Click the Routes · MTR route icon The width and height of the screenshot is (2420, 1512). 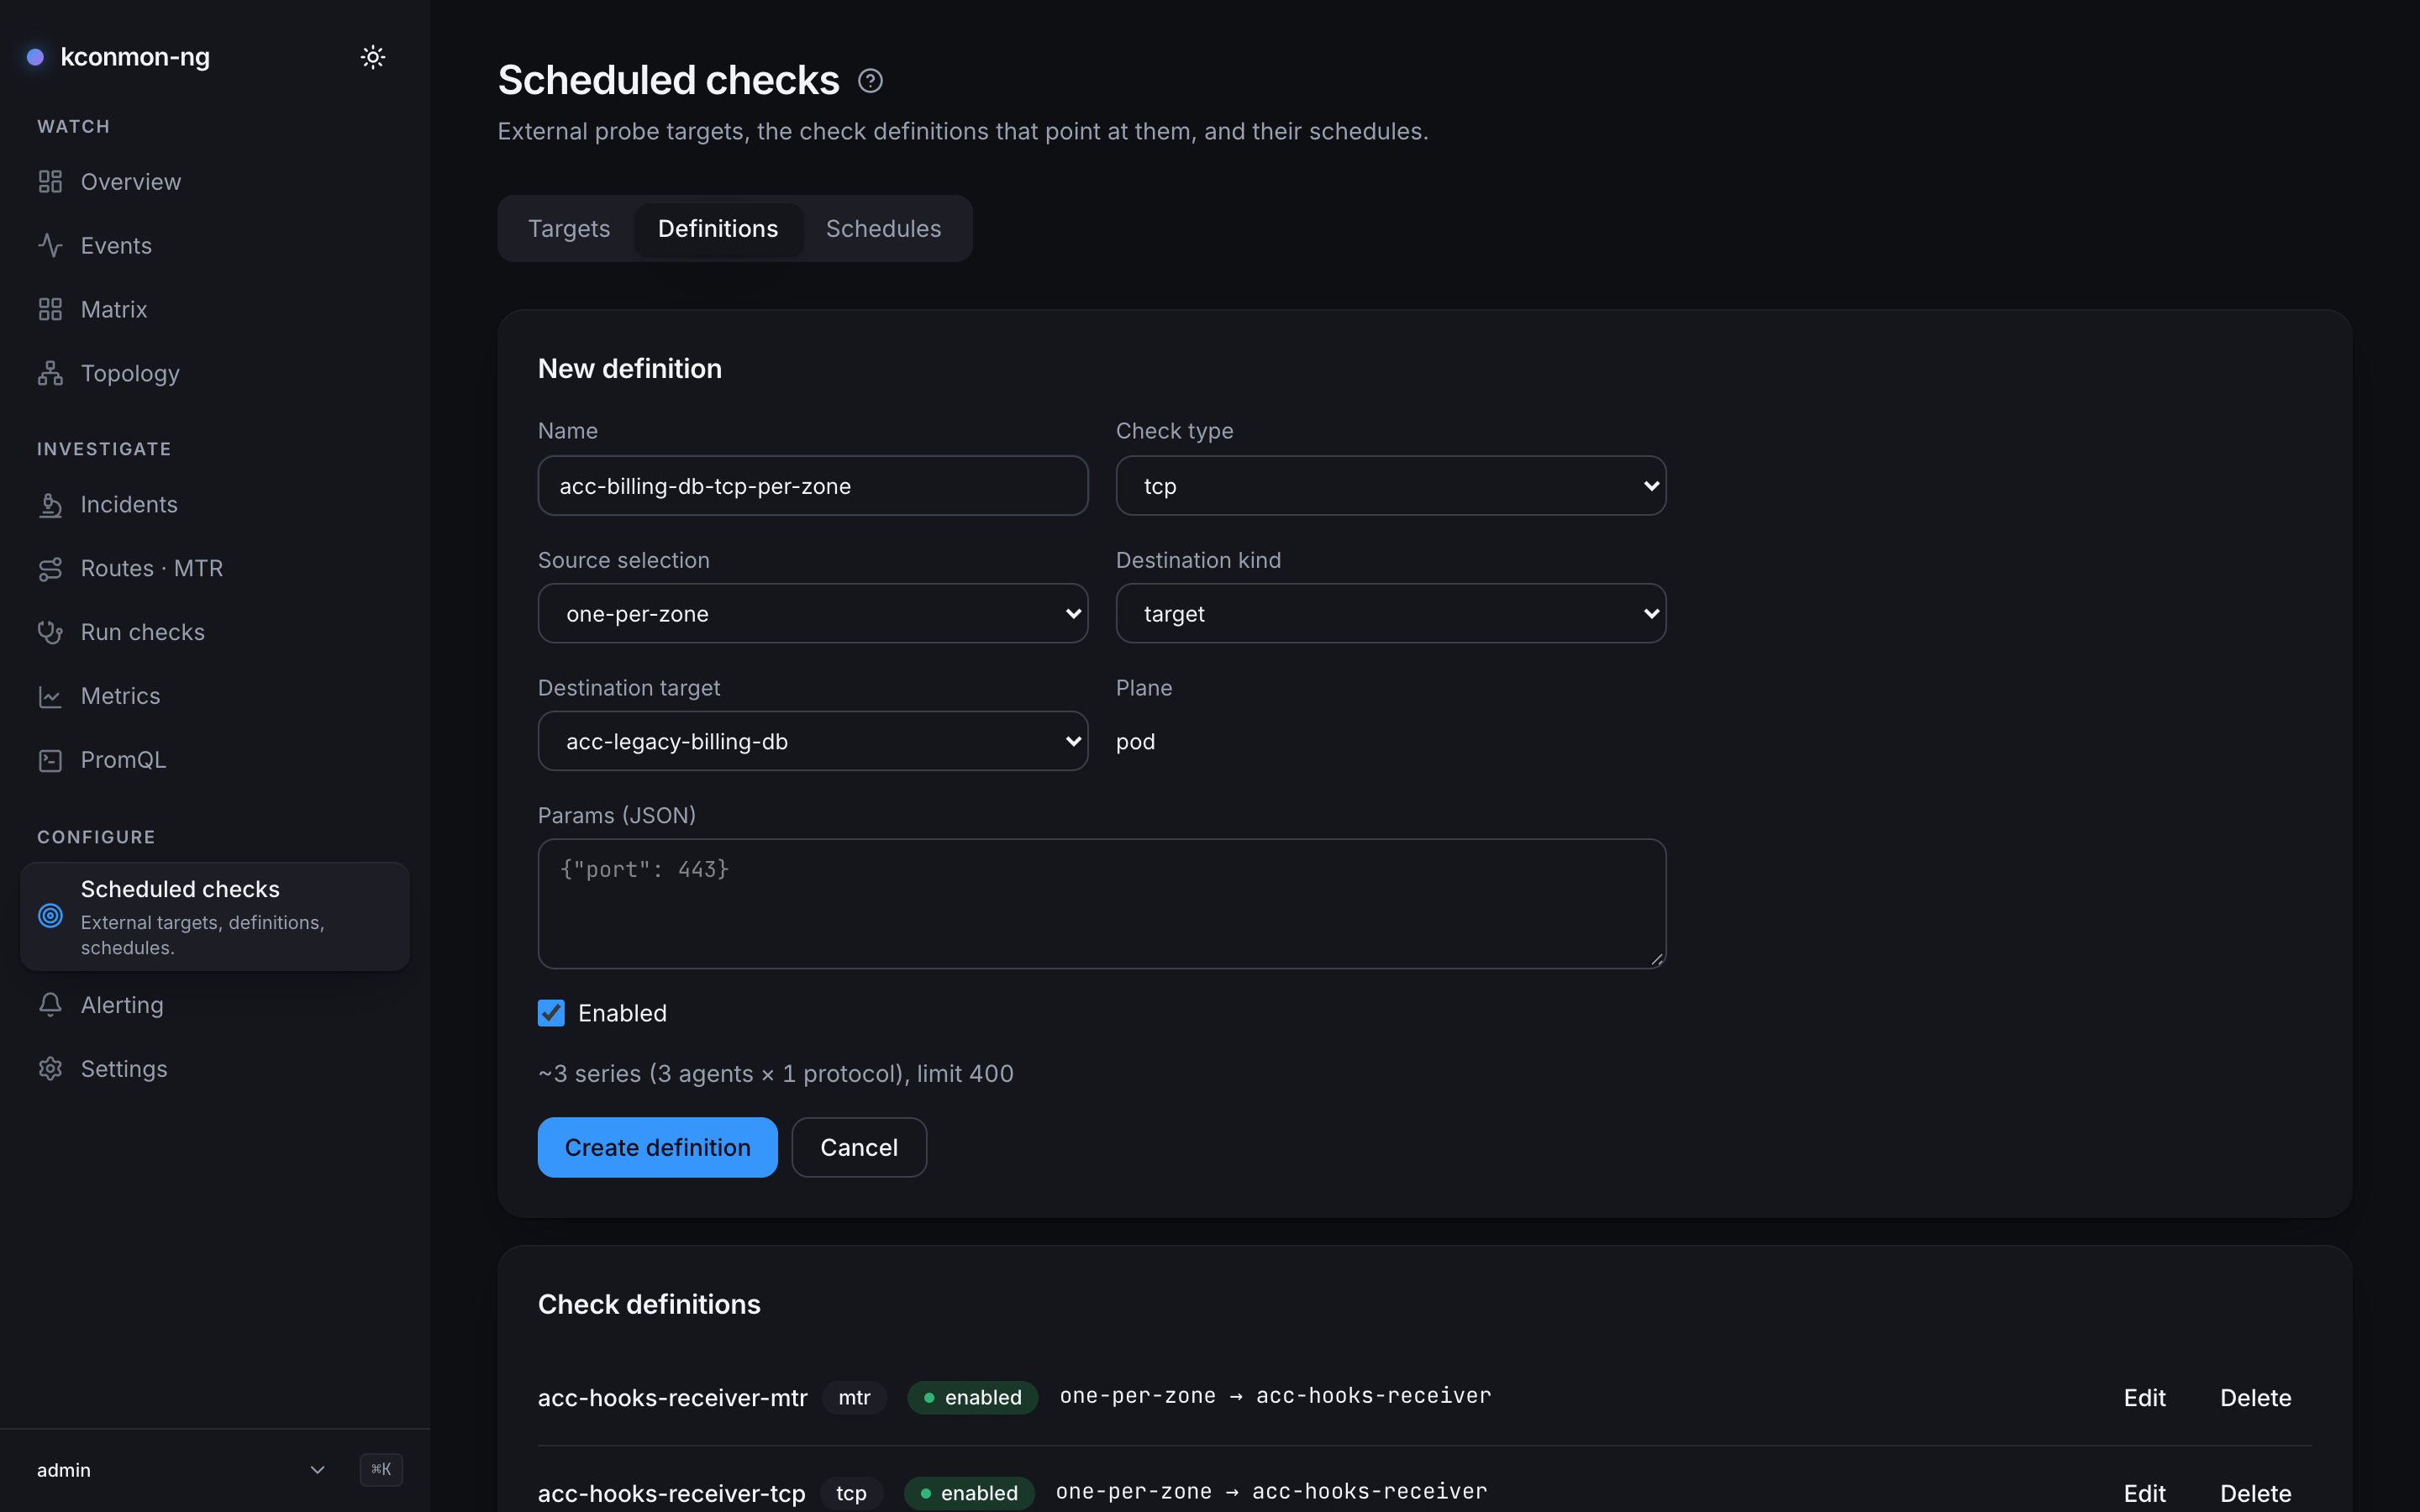click(50, 569)
